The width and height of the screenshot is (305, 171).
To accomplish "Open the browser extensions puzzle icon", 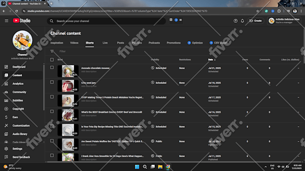I will [x=279, y=11].
